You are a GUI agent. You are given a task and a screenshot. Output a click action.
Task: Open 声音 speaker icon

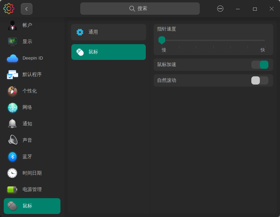coord(13,140)
